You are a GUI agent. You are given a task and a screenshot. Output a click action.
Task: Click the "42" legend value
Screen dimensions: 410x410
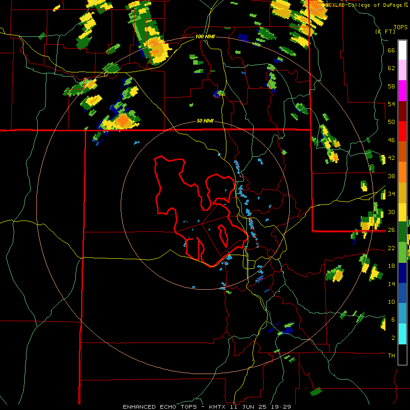point(391,158)
